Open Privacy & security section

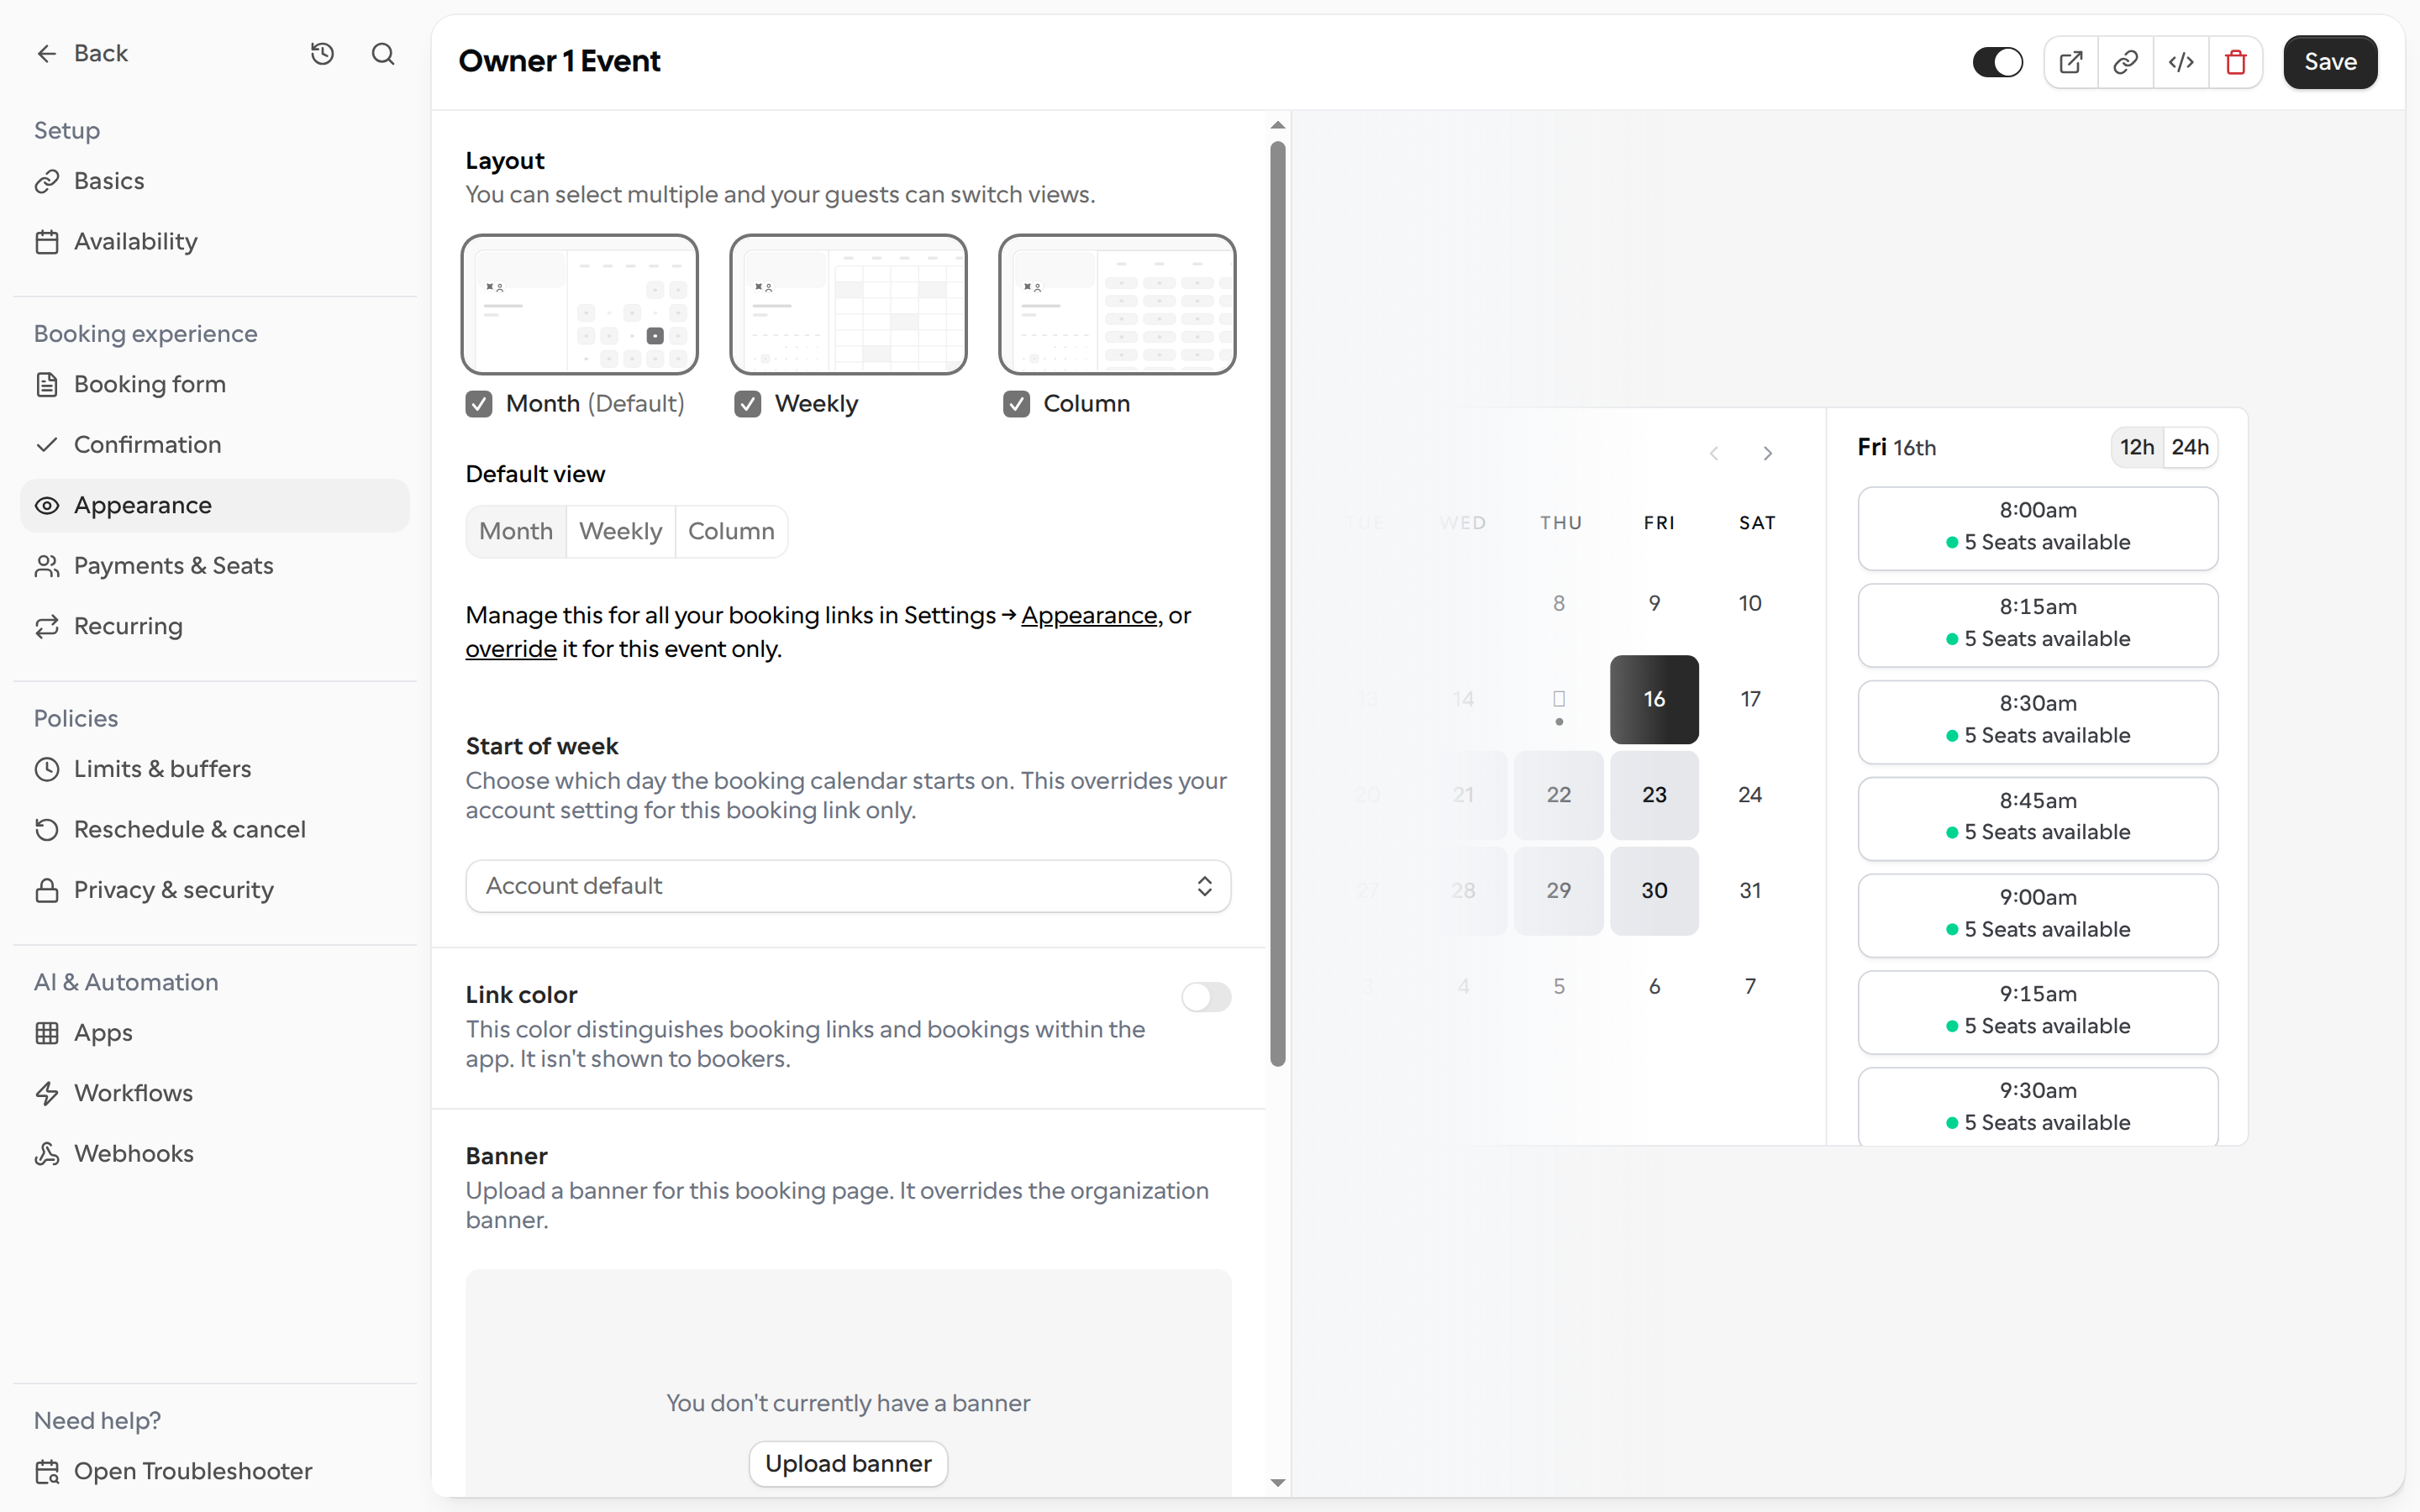click(x=215, y=890)
